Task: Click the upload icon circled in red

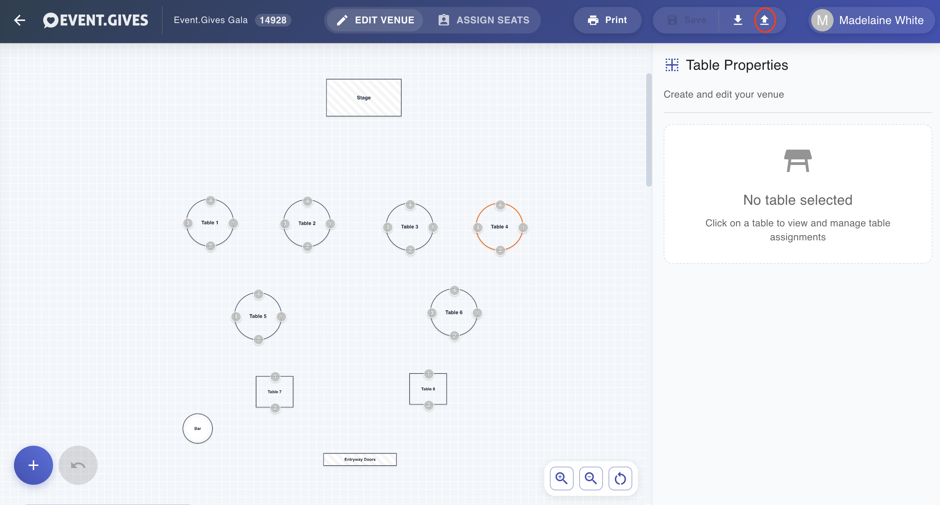Action: click(x=764, y=20)
